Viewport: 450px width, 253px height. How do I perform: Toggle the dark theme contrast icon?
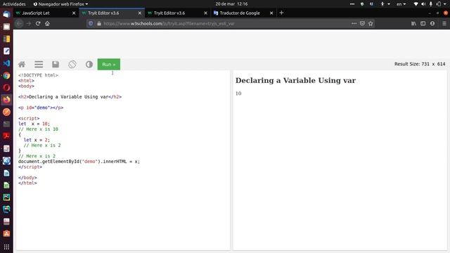89,64
